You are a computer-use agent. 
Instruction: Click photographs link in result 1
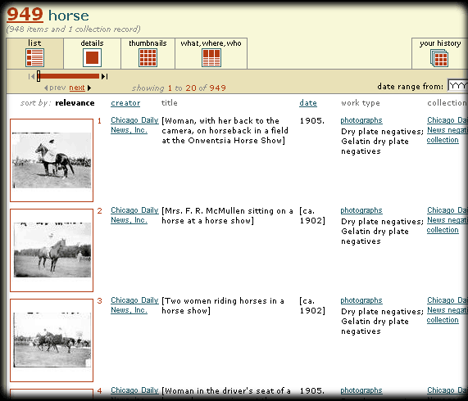tap(361, 120)
